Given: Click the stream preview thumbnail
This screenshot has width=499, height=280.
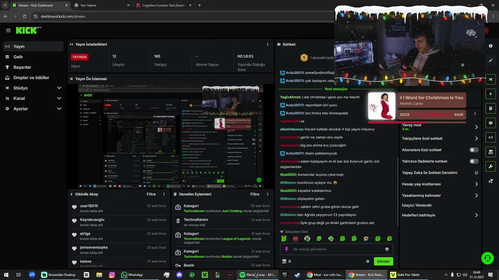Looking at the screenshot, I should [171, 136].
